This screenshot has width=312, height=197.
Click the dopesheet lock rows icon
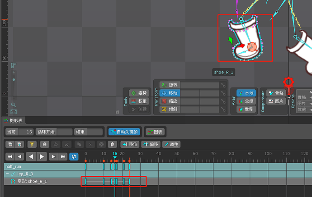(45, 144)
